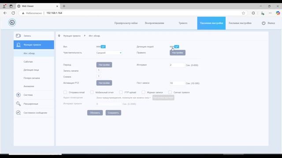Click the Выход logout link
282x158 pixels.
pos(271,23)
